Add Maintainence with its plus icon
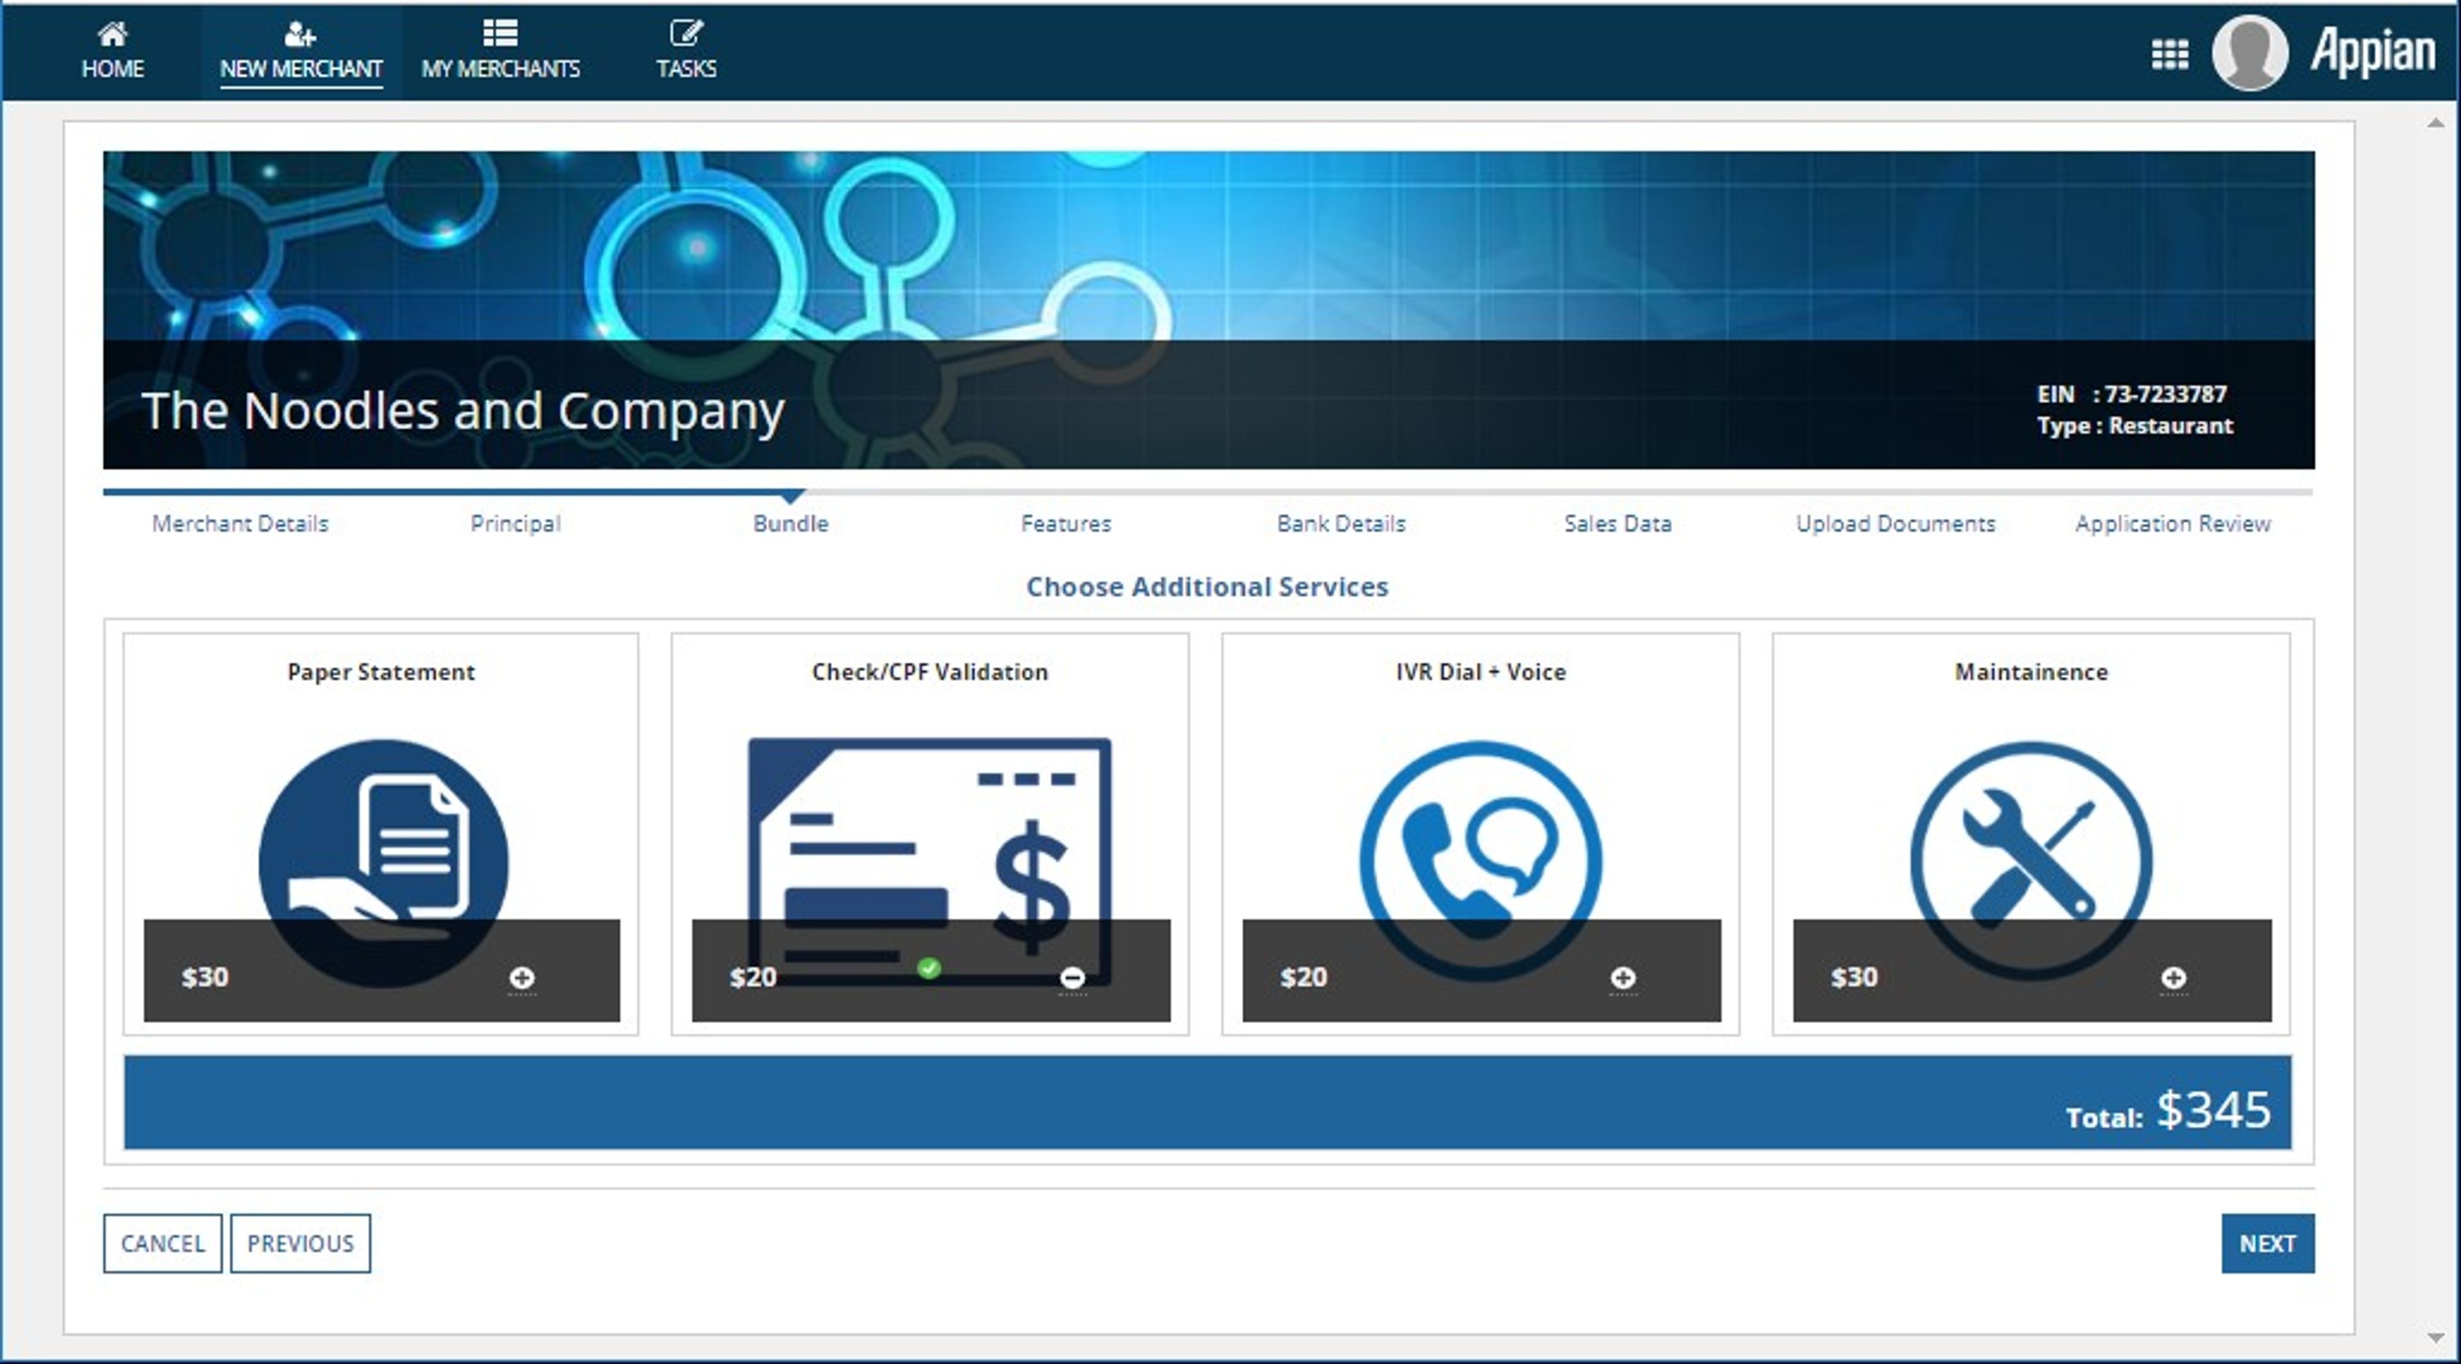The image size is (2461, 1364). pos(2173,978)
